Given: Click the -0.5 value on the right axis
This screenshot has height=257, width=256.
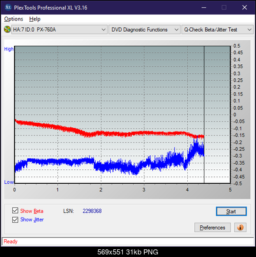Looking at the screenshot, I should click(x=238, y=183).
